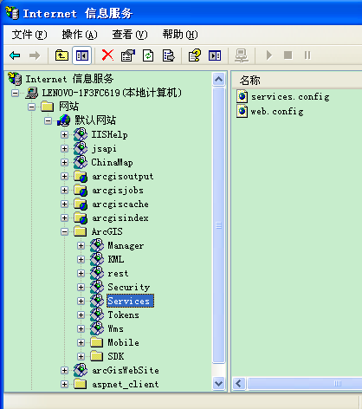362x409 pixels.
Task: Toggle the action pane toolbar icon
Action: [x=215, y=55]
